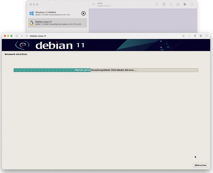
Task: Click the share icon in UTM toolbar
Action: [x=178, y=4]
